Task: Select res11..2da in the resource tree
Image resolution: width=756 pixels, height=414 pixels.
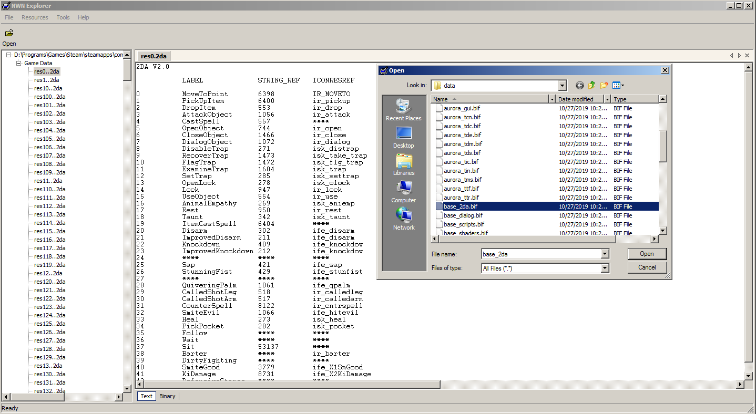Action: 48,181
